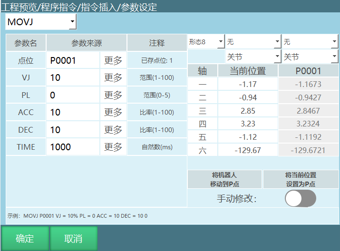Click axis two current position -0.94
This screenshot has width=340, height=251.
(248, 97)
